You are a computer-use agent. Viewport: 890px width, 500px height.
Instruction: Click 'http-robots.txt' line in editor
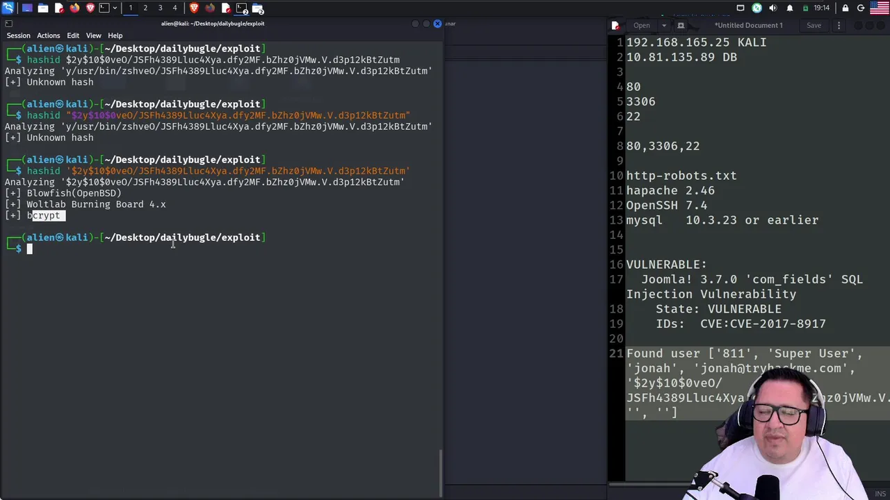click(681, 176)
